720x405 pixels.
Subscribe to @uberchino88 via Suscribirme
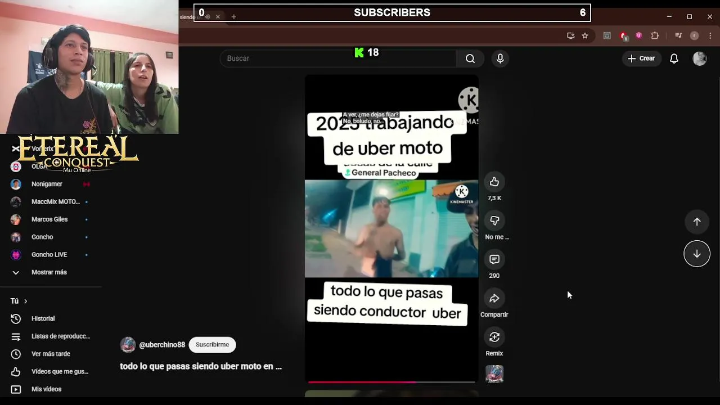point(212,345)
